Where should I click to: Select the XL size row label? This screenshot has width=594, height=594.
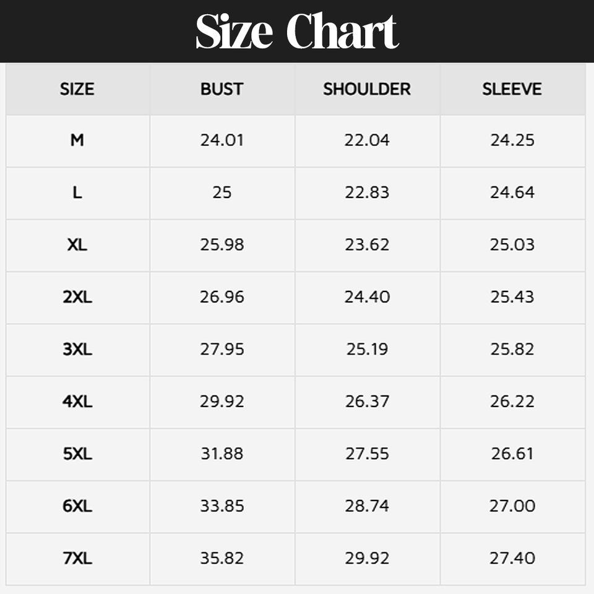(77, 244)
